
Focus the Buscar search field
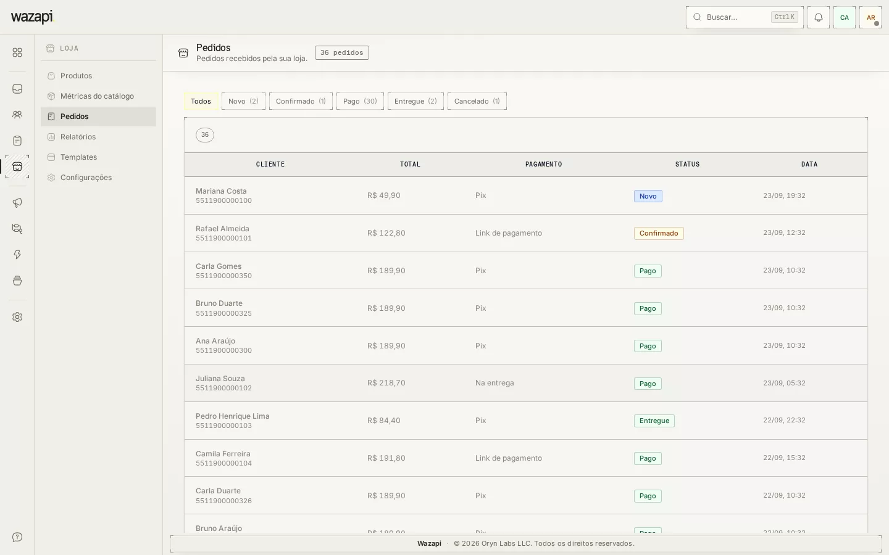[x=745, y=17]
